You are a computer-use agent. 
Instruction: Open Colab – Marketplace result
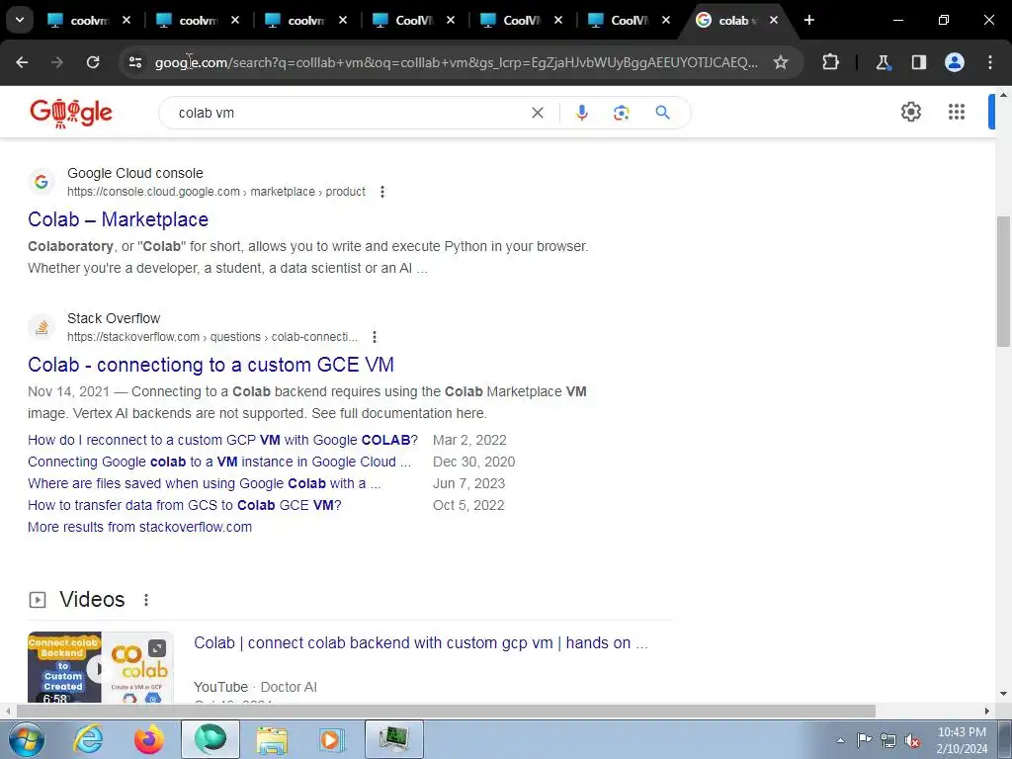click(119, 219)
